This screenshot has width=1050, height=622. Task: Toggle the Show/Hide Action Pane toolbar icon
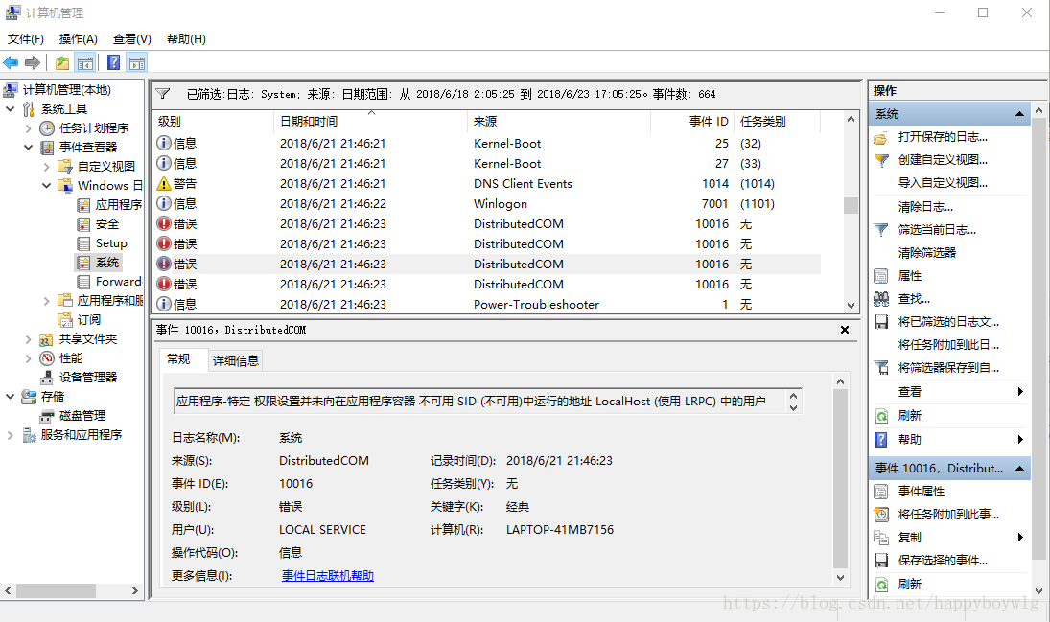137,63
